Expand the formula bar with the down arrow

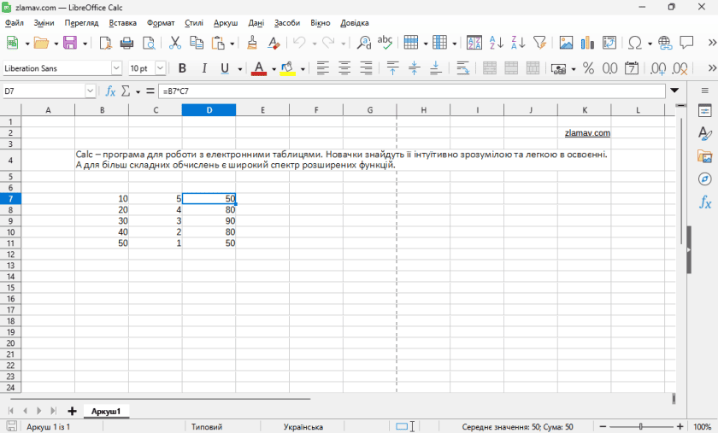[x=674, y=91]
